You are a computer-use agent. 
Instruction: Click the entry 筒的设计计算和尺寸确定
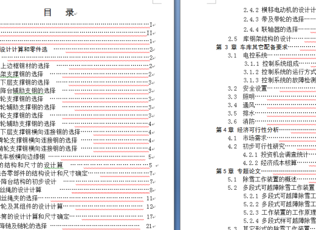[x=35, y=217]
